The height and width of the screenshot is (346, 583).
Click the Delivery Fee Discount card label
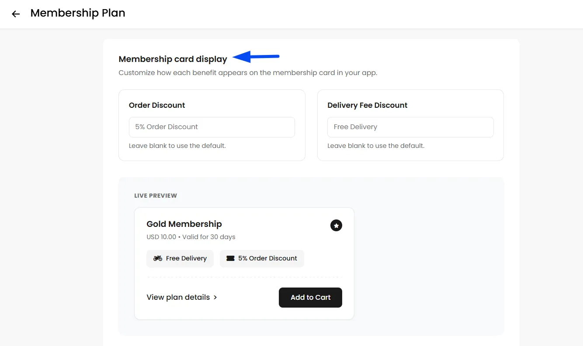pos(367,105)
